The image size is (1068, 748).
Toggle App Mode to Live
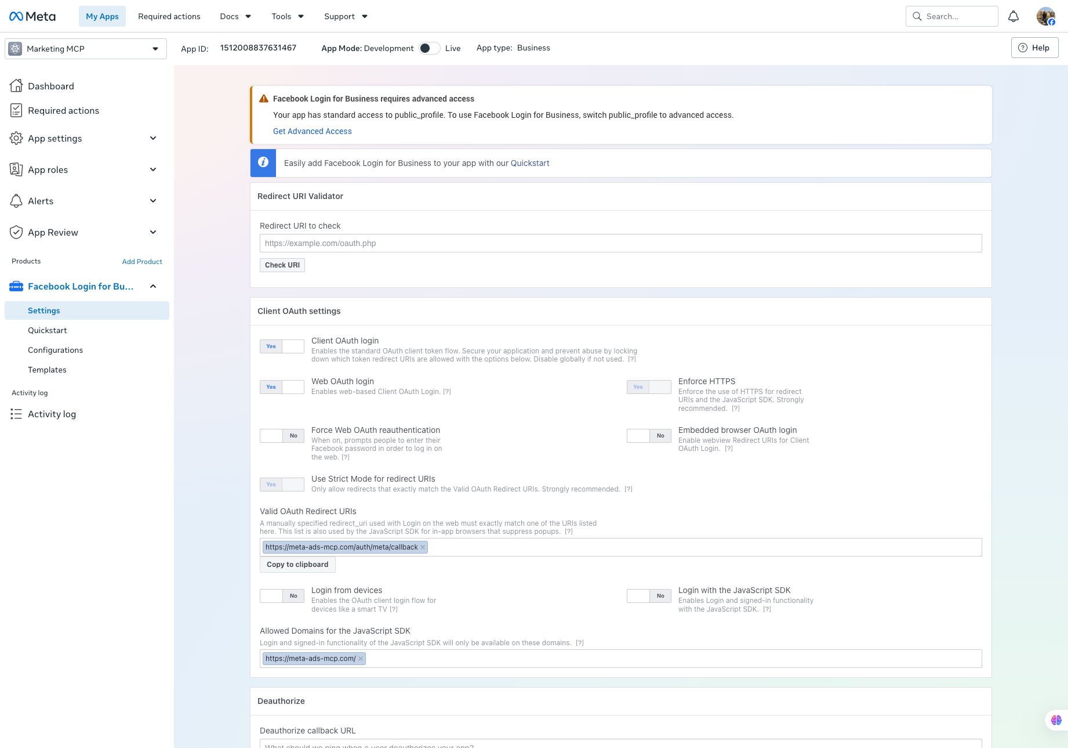(430, 48)
